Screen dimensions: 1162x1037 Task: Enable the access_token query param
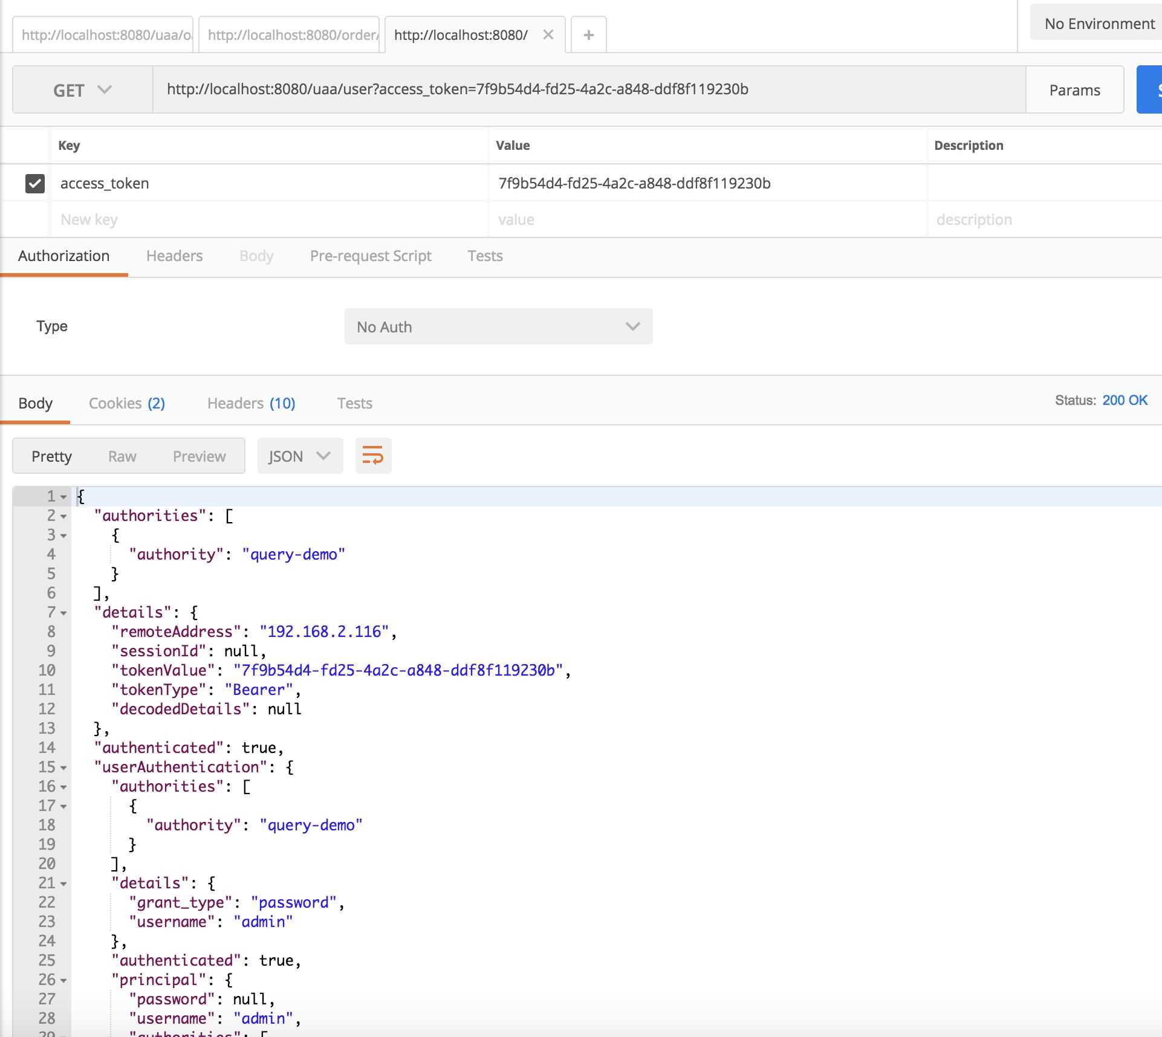[35, 182]
